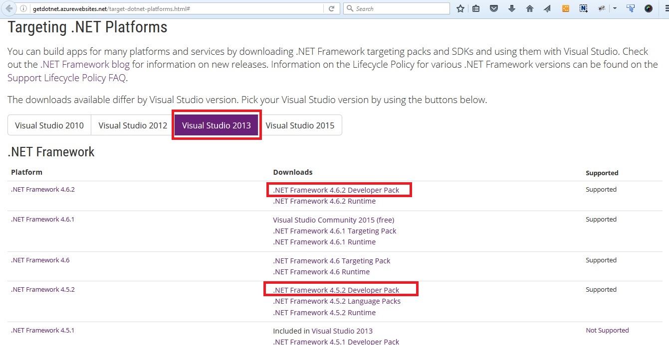This screenshot has width=669, height=345.
Task: Open .NET Framework 4.6.1 platform link
Action: click(43, 220)
